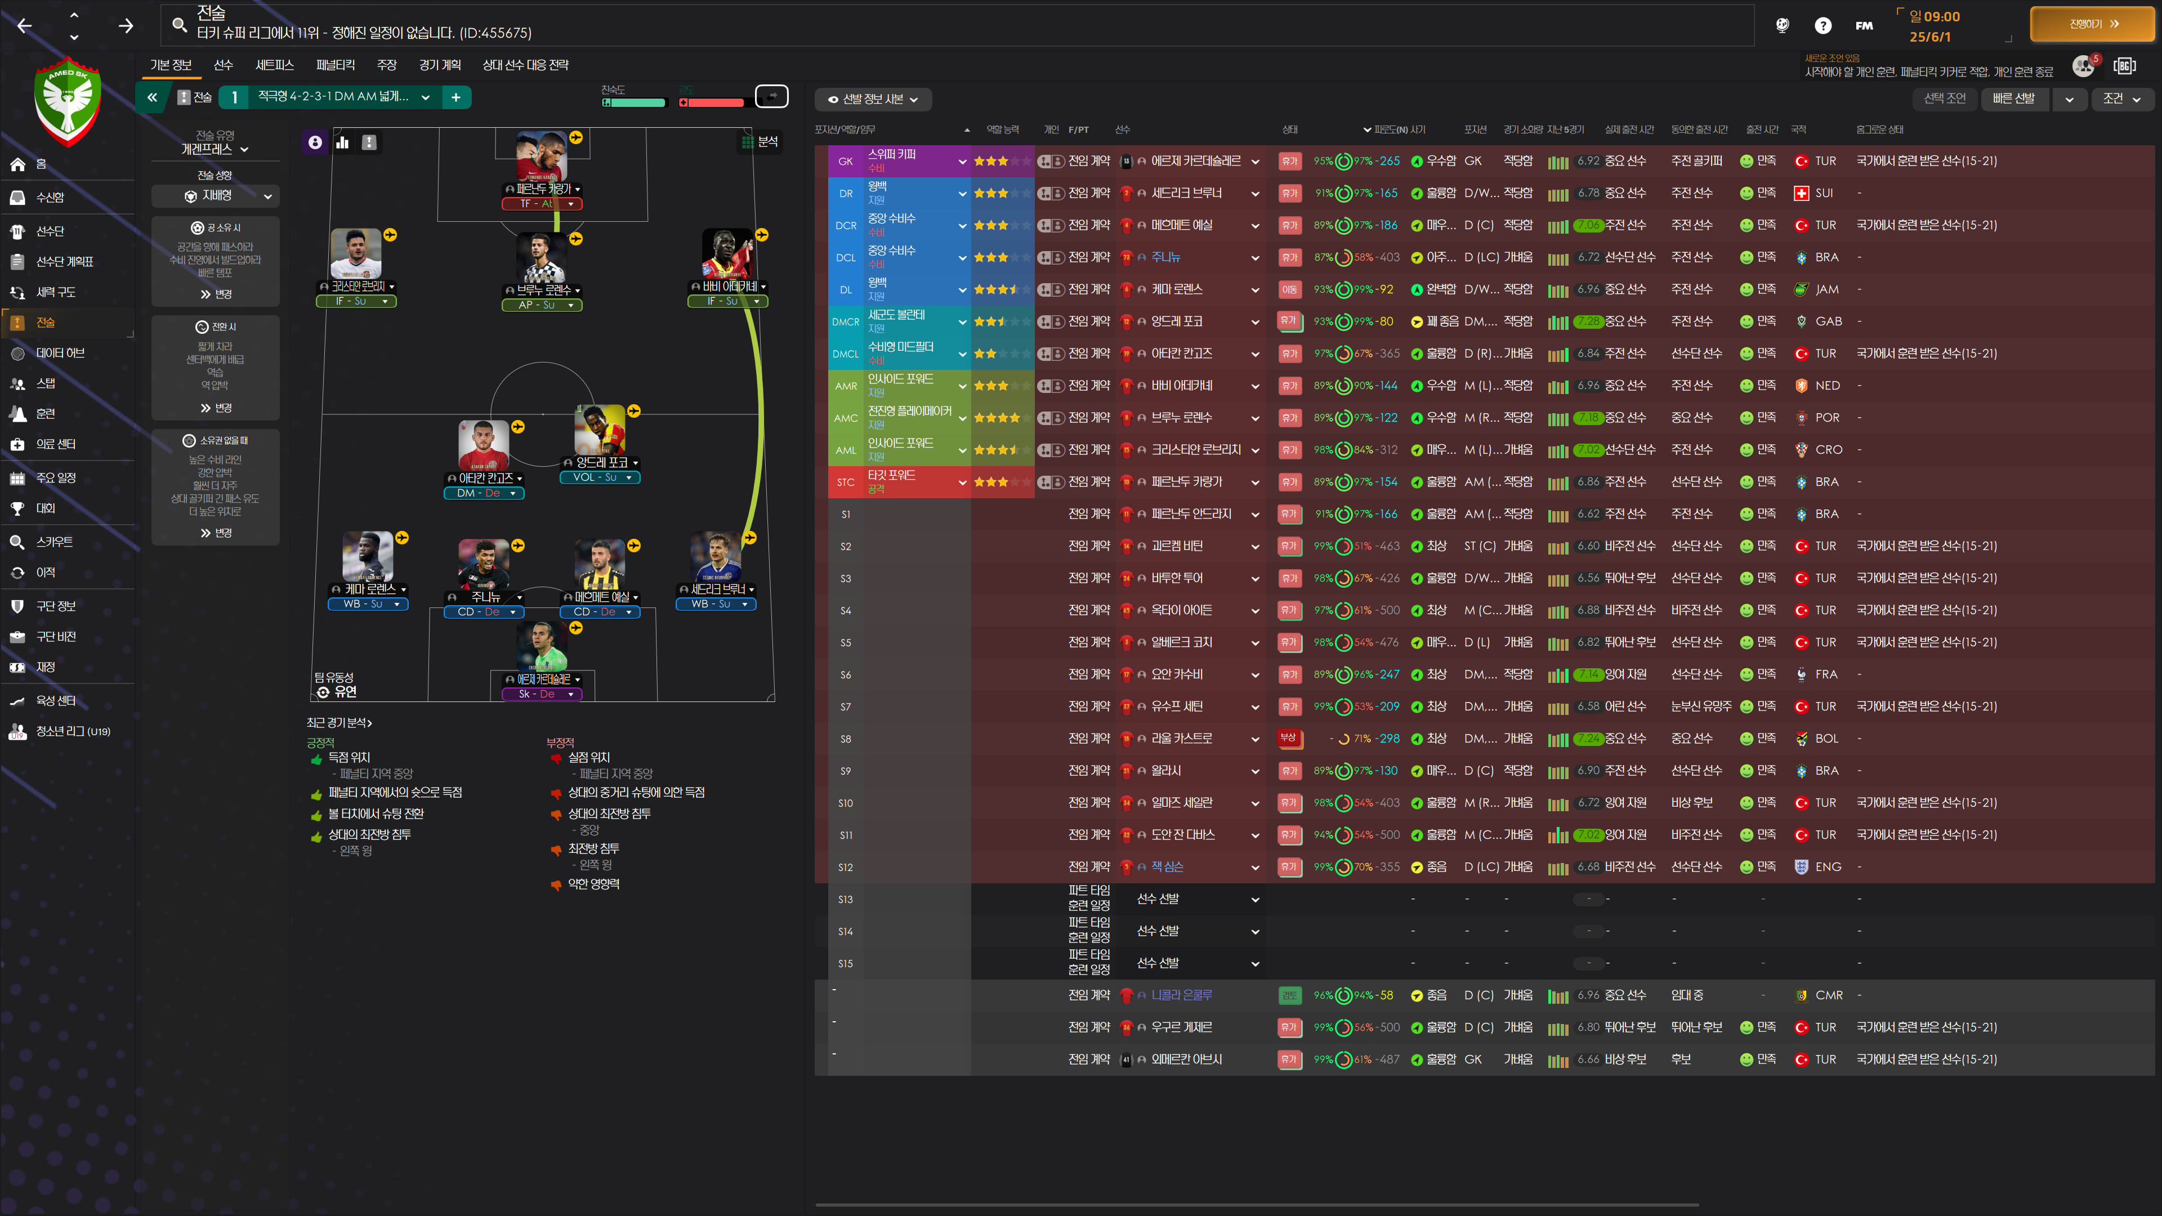Toggle the swap button beside intensity bar
The width and height of the screenshot is (2162, 1216).
pos(771,96)
